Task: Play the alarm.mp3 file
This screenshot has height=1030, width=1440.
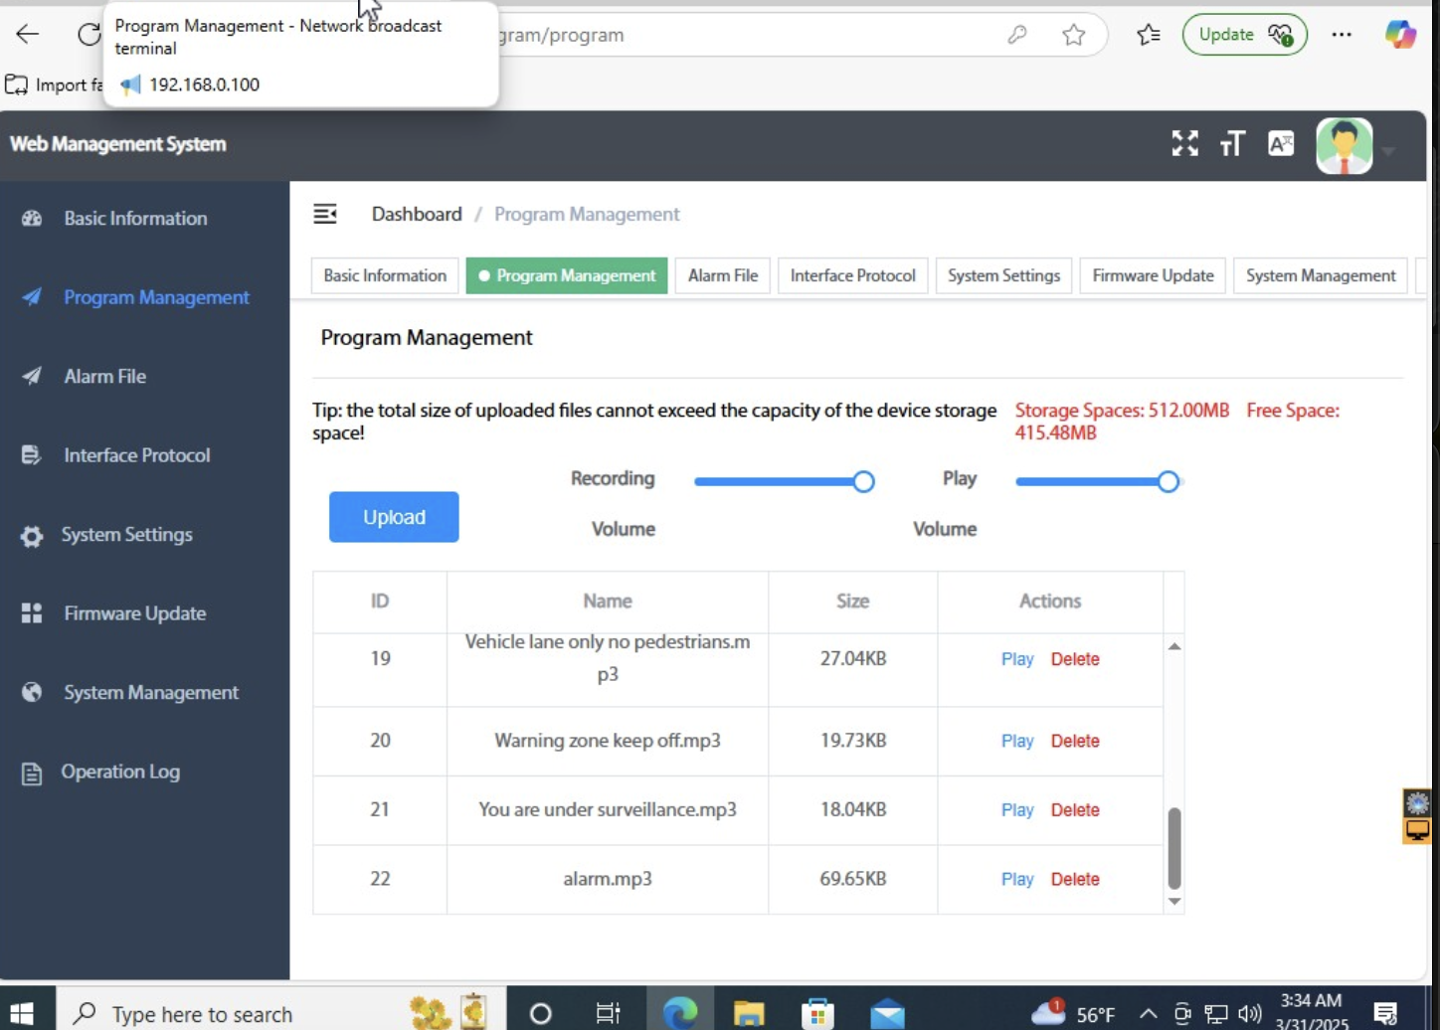Action: tap(1017, 880)
